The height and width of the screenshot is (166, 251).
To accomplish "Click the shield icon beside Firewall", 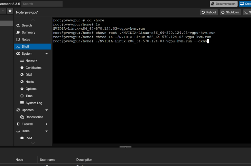I will [x=18, y=124].
